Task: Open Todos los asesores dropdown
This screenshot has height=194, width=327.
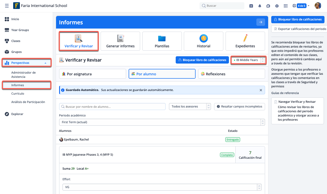Action: coord(190,107)
